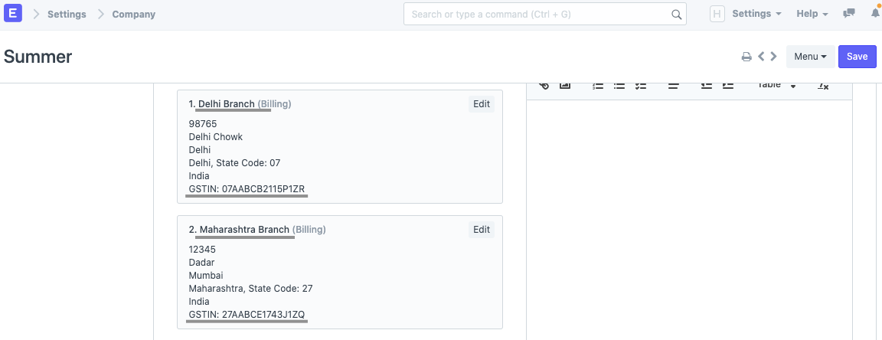Open the chat messages icon
The width and height of the screenshot is (882, 340).
848,14
